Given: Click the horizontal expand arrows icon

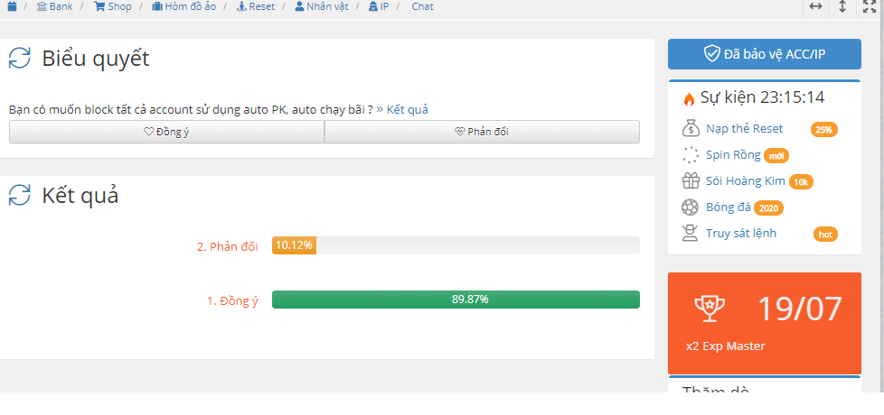Looking at the screenshot, I should coord(816,6).
